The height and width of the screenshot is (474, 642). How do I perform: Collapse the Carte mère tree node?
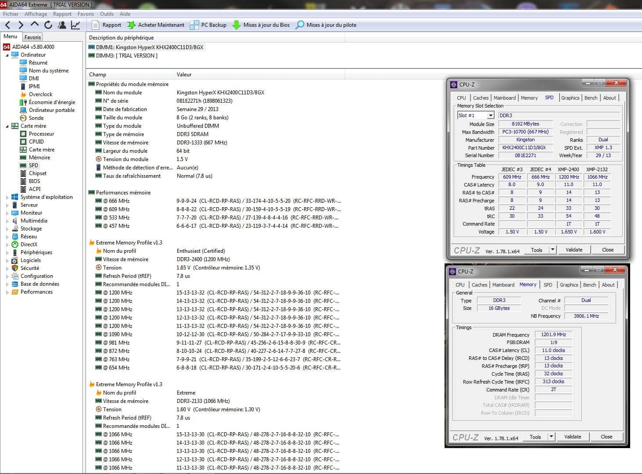point(7,126)
